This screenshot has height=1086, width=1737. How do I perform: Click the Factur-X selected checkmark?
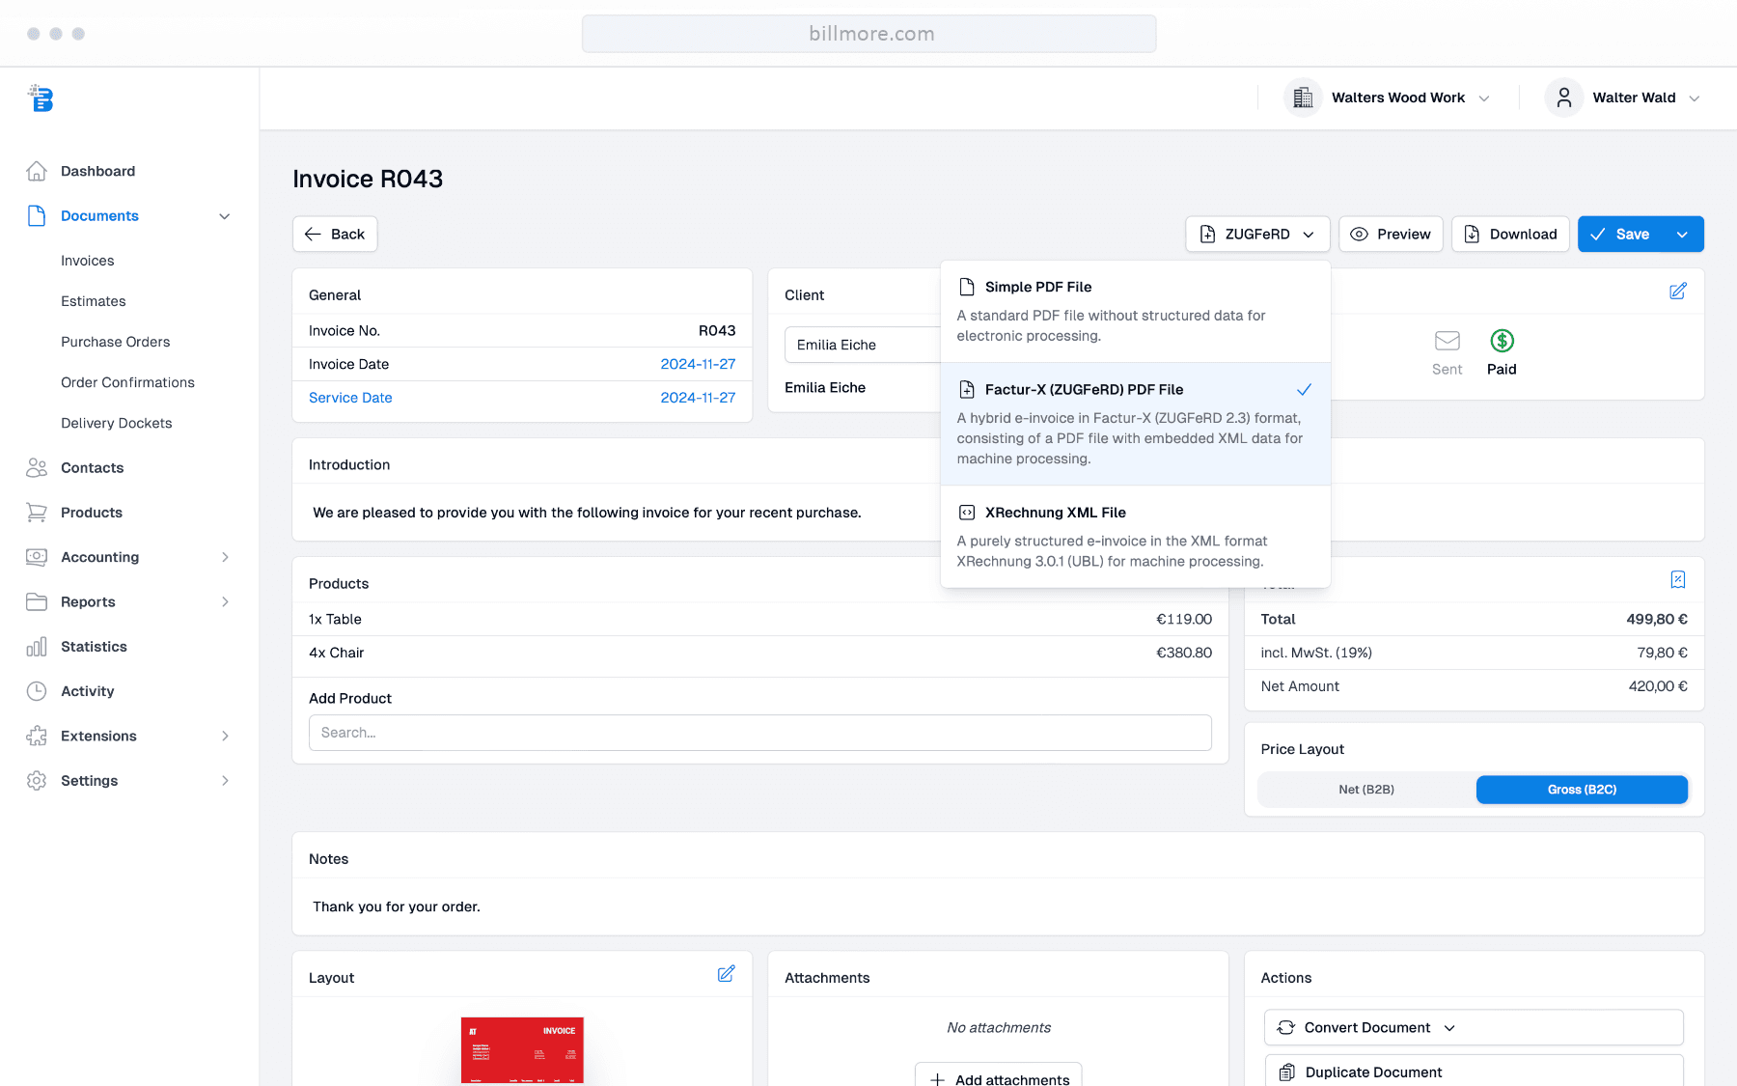click(x=1304, y=390)
